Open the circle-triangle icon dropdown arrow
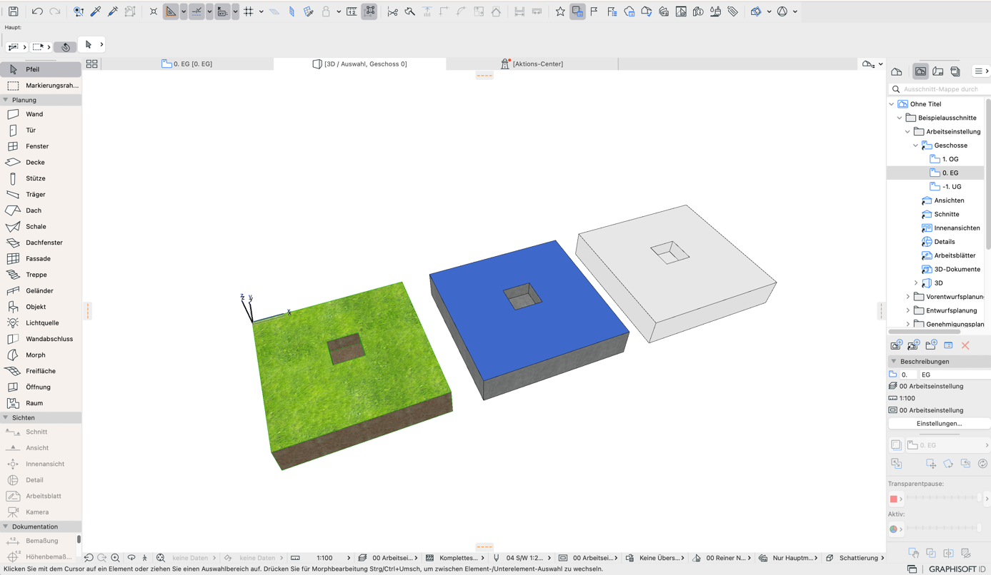This screenshot has height=575, width=991. point(795,11)
